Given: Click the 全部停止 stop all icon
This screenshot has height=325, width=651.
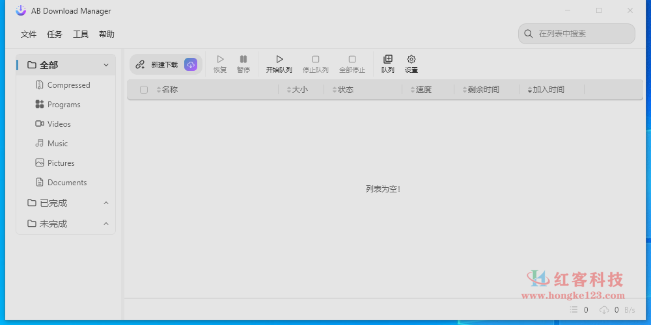Looking at the screenshot, I should (x=352, y=59).
